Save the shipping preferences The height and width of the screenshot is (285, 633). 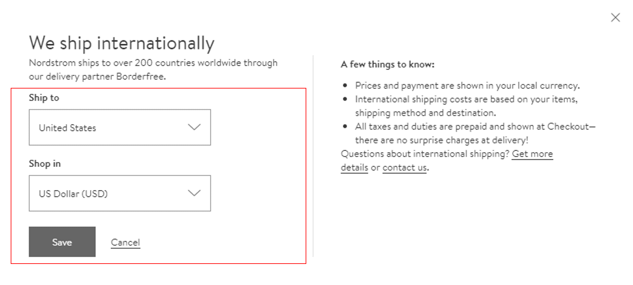coord(62,242)
